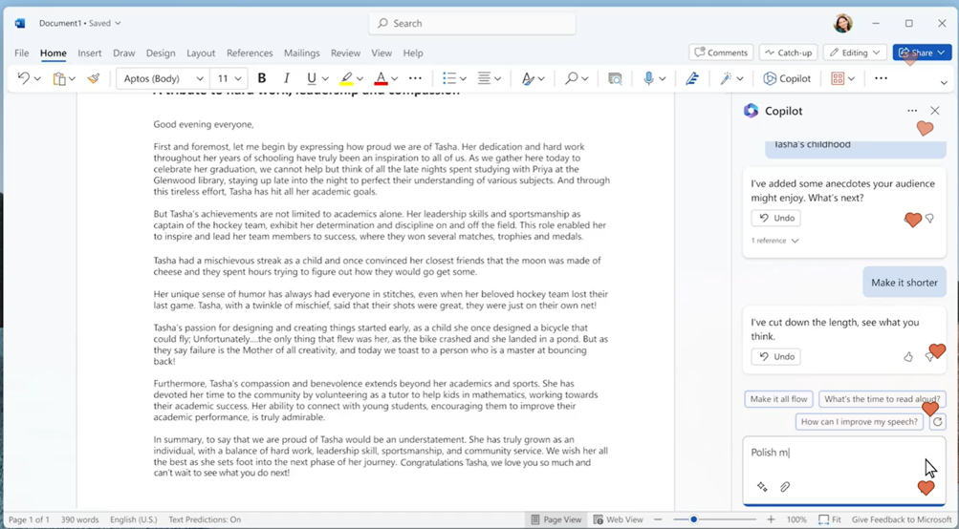Toggle the Copilot pane button in ribbon
This screenshot has height=529, width=959.
pos(787,78)
